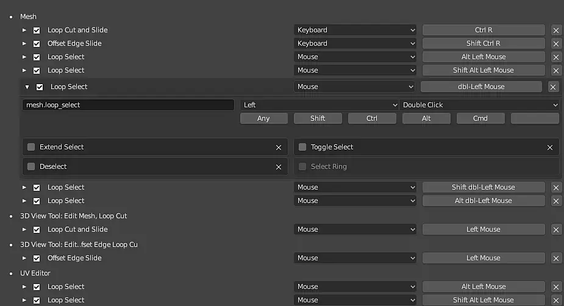564x306 pixels.
Task: Toggle the Ctrl modifier button
Action: point(372,118)
